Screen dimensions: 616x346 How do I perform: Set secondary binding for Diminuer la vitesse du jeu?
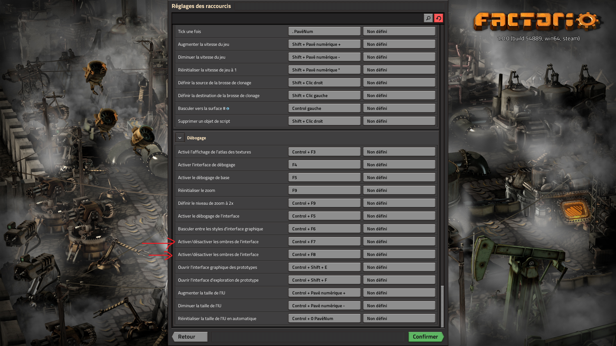point(399,57)
